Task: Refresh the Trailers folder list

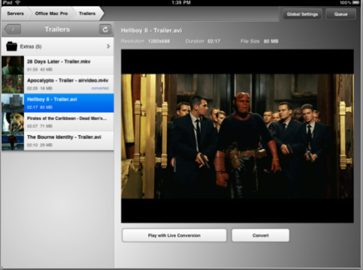Action: [105, 29]
